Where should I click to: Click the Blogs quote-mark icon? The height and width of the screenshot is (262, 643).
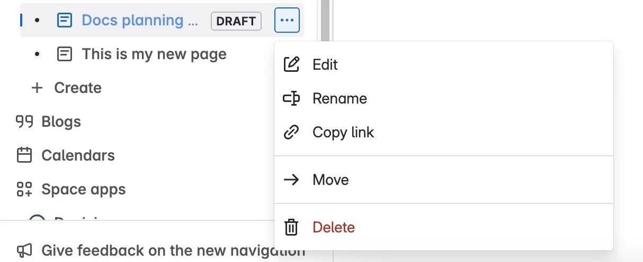click(24, 121)
